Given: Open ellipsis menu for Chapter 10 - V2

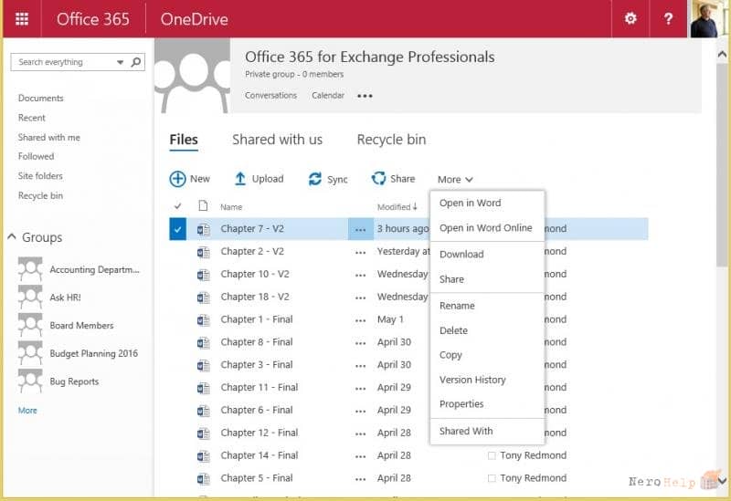Looking at the screenshot, I should click(x=360, y=276).
